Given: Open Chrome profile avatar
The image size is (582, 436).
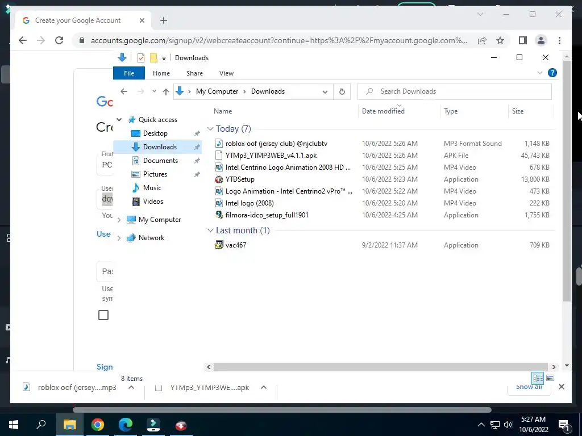Looking at the screenshot, I should pos(541,40).
